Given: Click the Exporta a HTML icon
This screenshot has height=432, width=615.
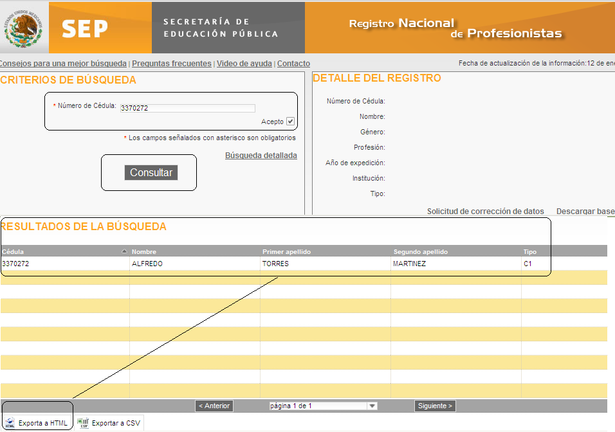Looking at the screenshot, I should coord(10,423).
